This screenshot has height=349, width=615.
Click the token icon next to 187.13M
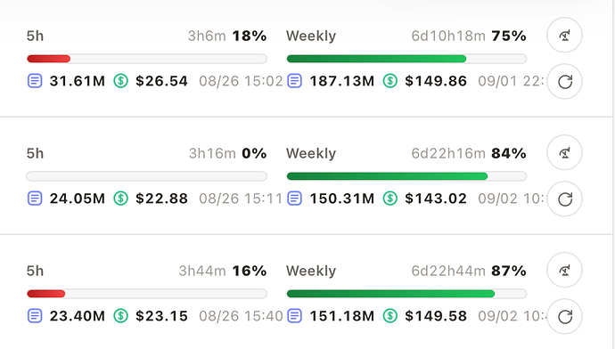(x=294, y=81)
